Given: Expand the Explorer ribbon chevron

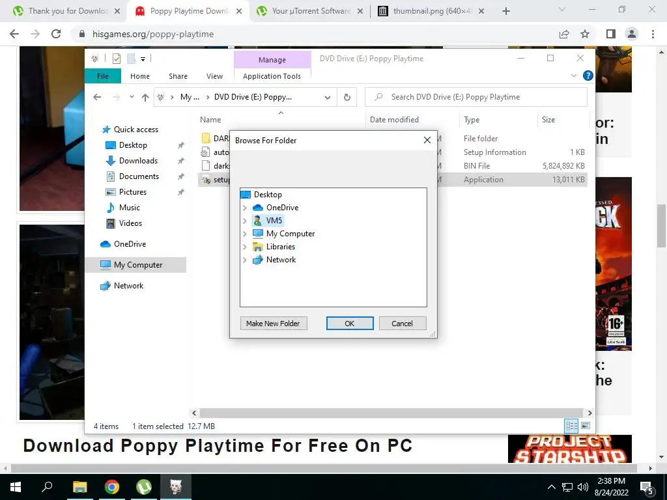Looking at the screenshot, I should (x=573, y=76).
